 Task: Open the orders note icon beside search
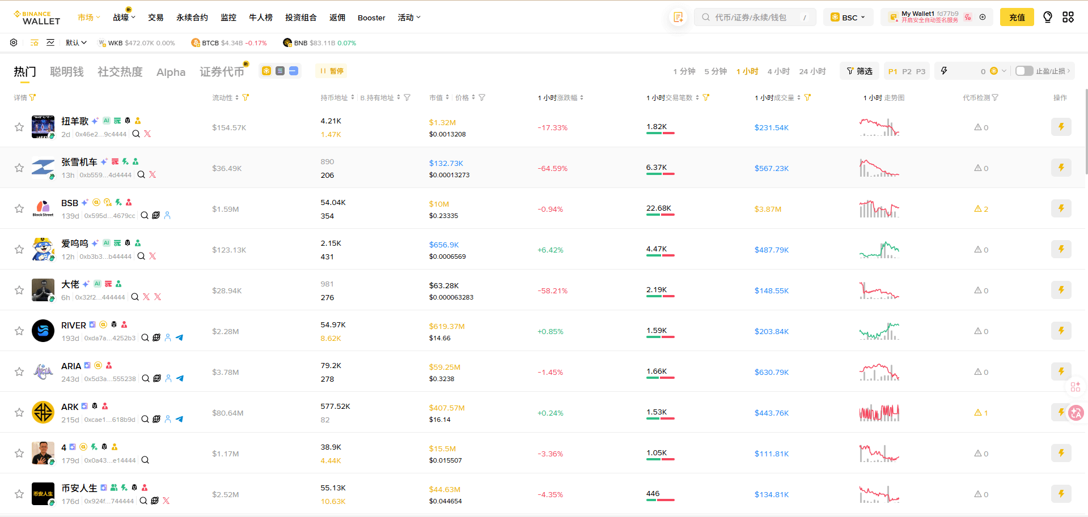[x=678, y=18]
